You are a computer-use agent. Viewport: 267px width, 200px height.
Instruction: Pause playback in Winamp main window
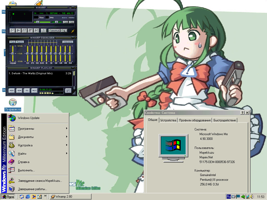pyautogui.click(x=24, y=31)
